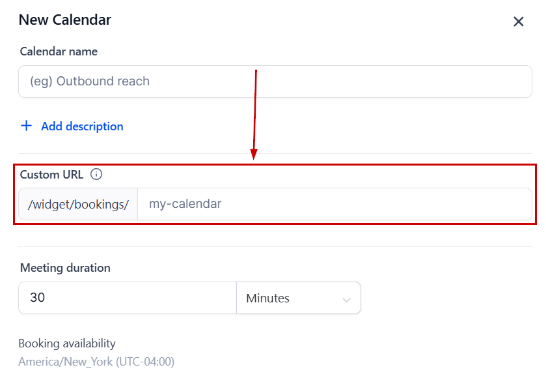Click the Add description link

click(82, 126)
